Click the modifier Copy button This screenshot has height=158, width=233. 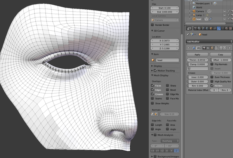pos(221,55)
